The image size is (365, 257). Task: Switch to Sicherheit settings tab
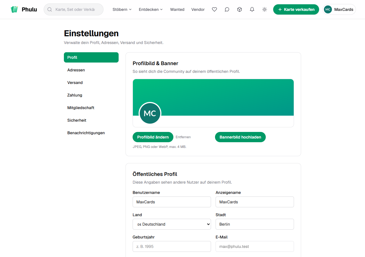click(91, 120)
